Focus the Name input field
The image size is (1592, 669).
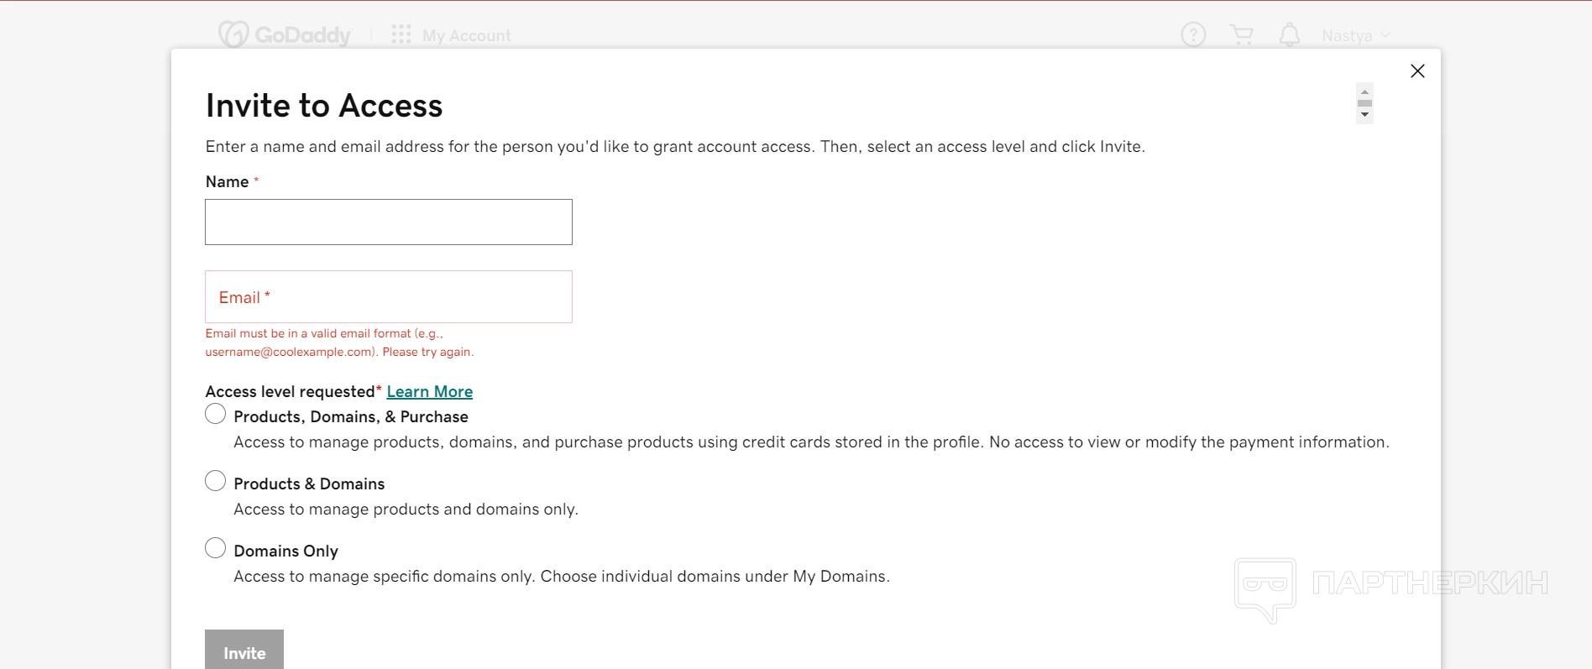click(389, 222)
